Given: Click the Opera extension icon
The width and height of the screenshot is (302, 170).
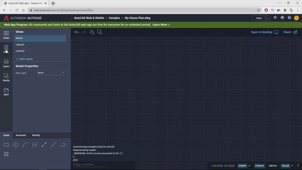Looking at the screenshot, I should point(266,10).
